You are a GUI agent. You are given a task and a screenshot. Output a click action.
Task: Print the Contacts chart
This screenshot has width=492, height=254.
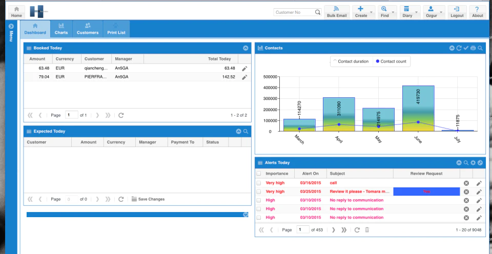473,48
